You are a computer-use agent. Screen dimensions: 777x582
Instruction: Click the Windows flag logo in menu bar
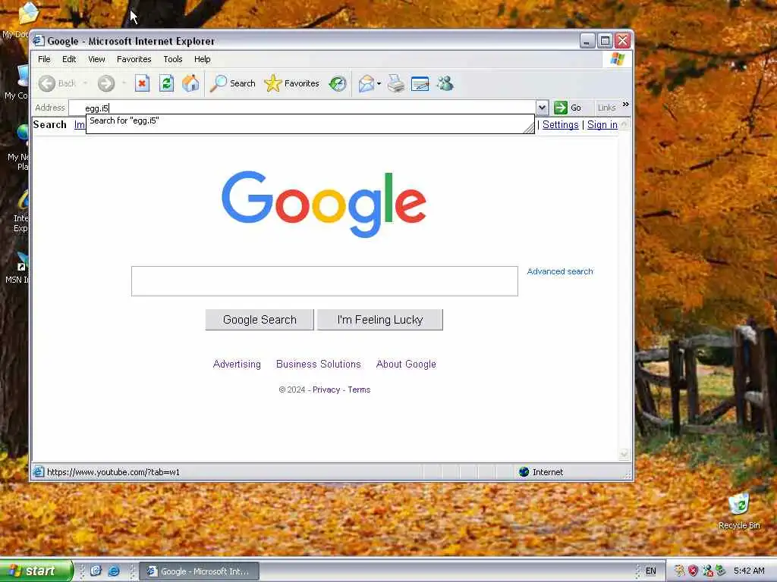[618, 59]
